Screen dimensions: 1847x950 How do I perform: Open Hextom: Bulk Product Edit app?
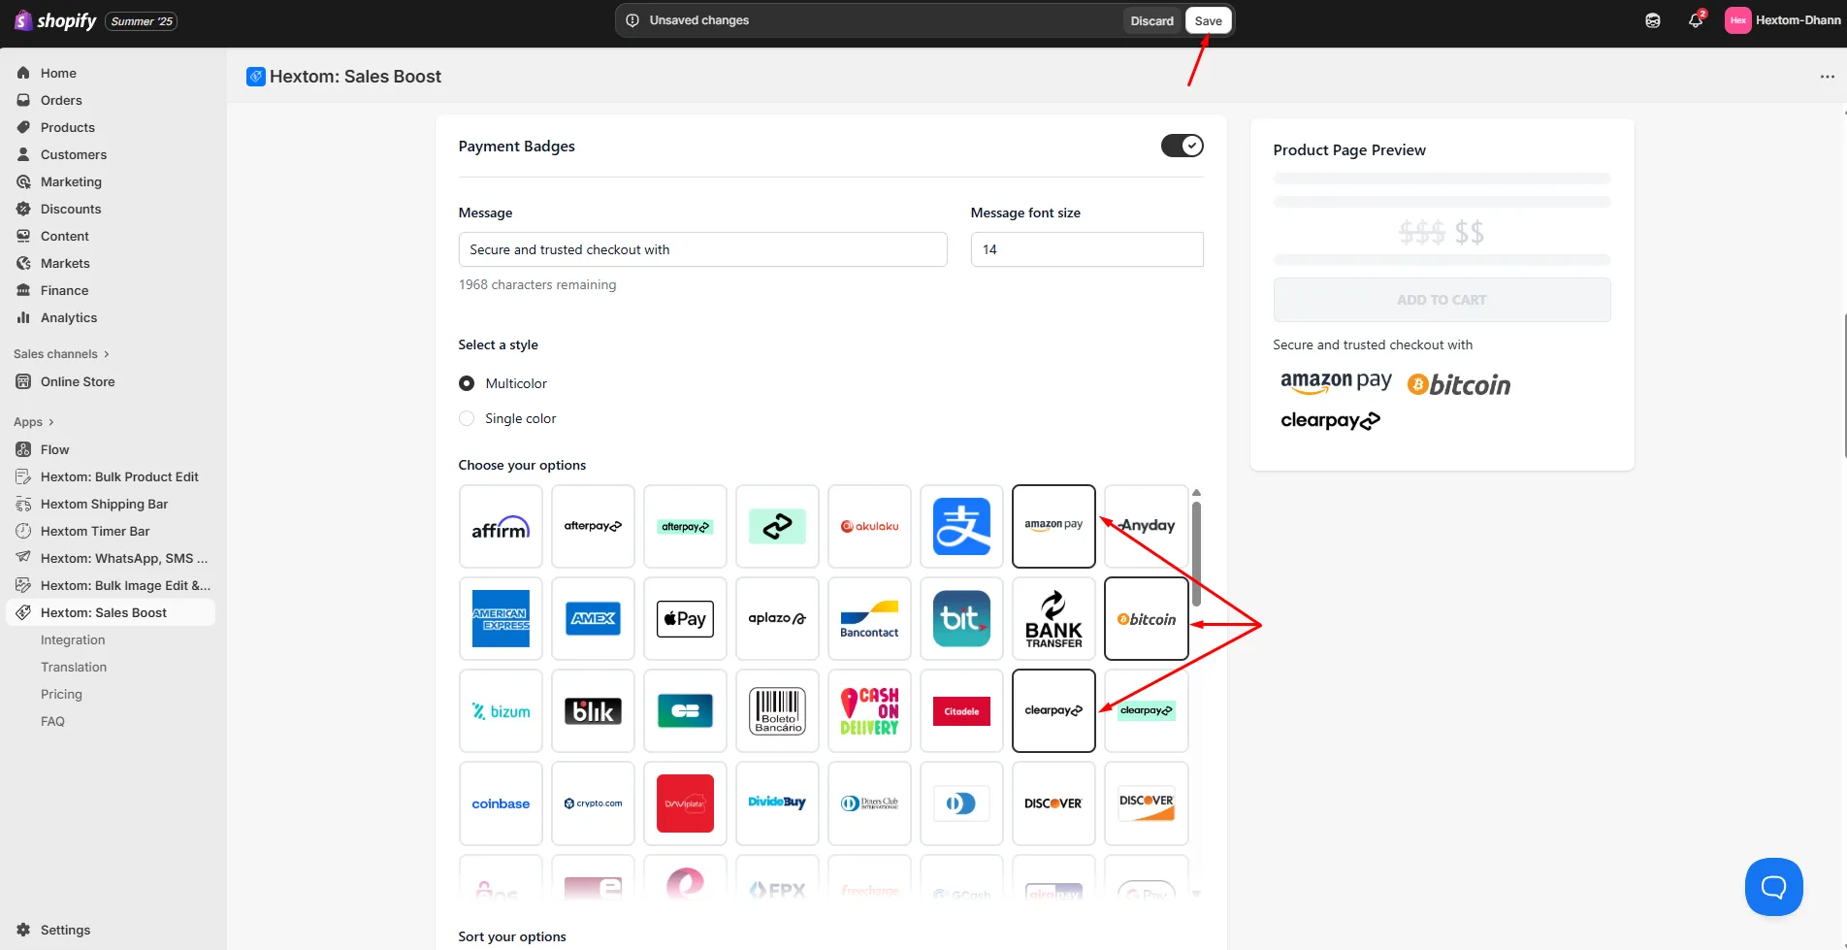[x=119, y=476]
